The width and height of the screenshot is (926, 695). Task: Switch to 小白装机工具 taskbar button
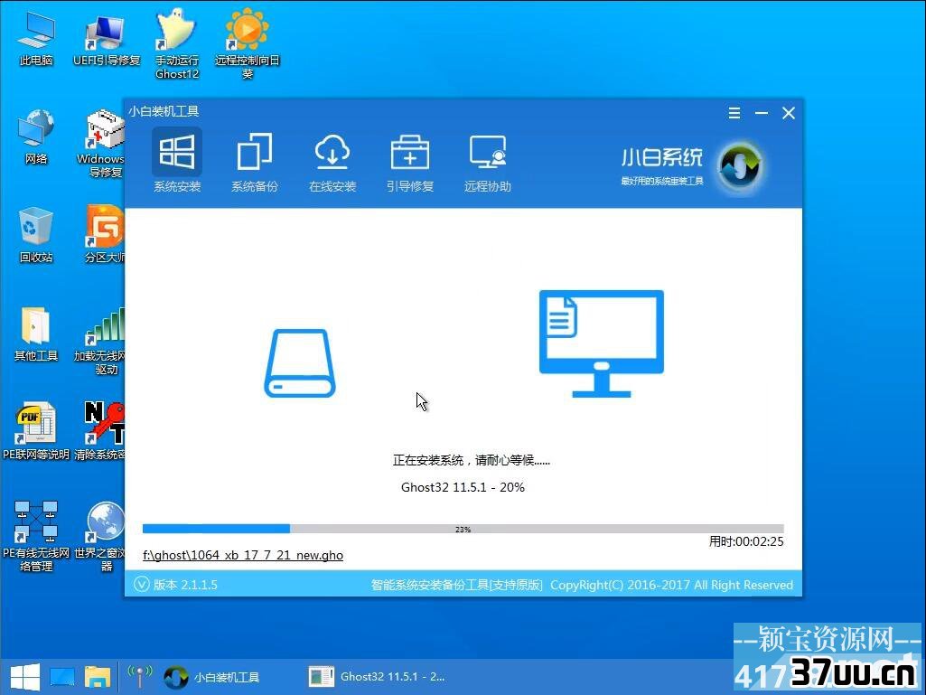pyautogui.click(x=211, y=677)
